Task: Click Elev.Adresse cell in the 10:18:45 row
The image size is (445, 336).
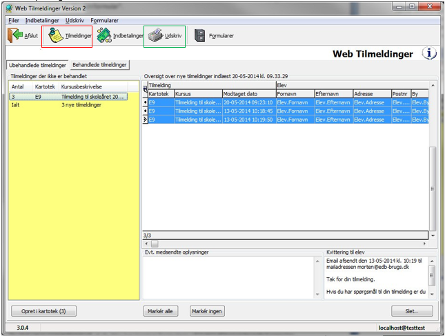Action: [x=372, y=111]
